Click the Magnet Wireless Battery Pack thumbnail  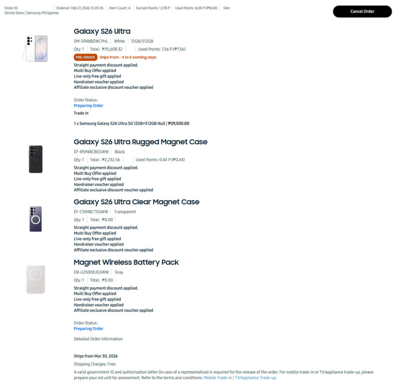tap(35, 279)
